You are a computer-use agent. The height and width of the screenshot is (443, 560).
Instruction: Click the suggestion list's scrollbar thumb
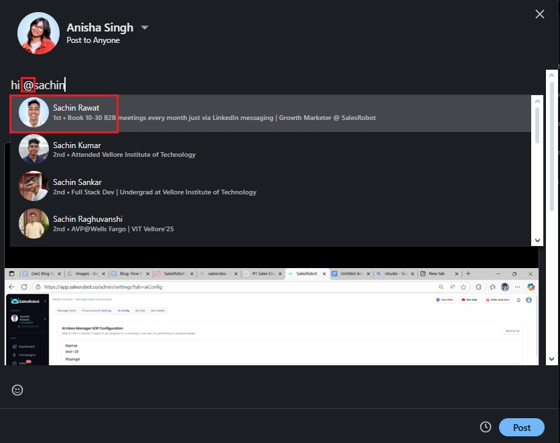pyautogui.click(x=537, y=125)
